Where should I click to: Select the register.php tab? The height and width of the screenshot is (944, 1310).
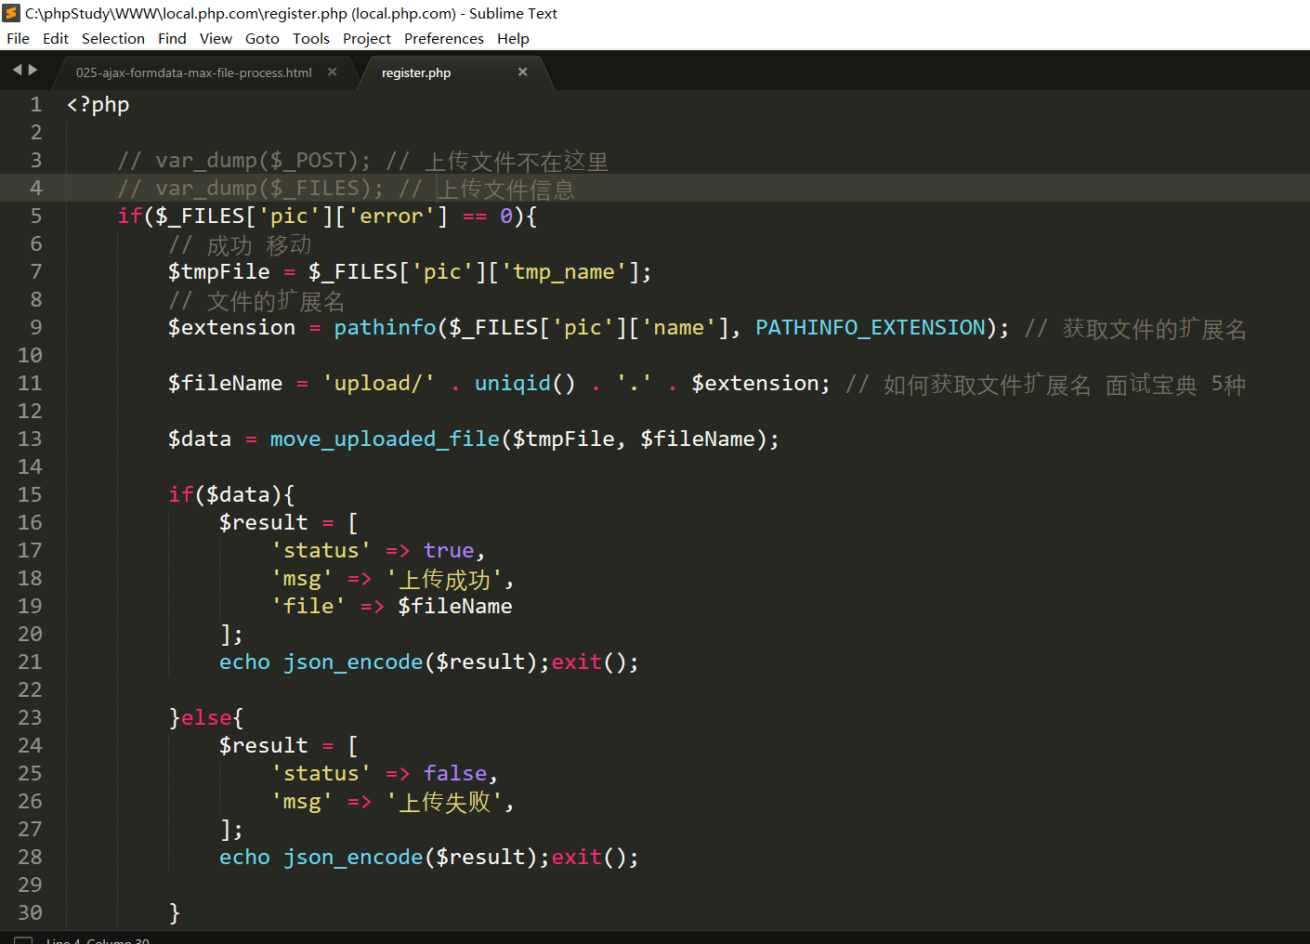click(416, 72)
